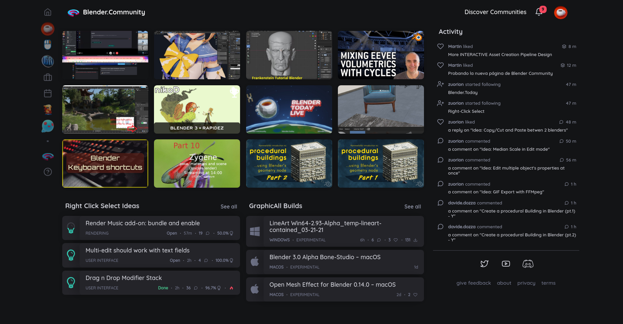Screen dimensions: 623x324
Task: Click the fire icon on Drag n Drop idea
Action: click(x=231, y=288)
